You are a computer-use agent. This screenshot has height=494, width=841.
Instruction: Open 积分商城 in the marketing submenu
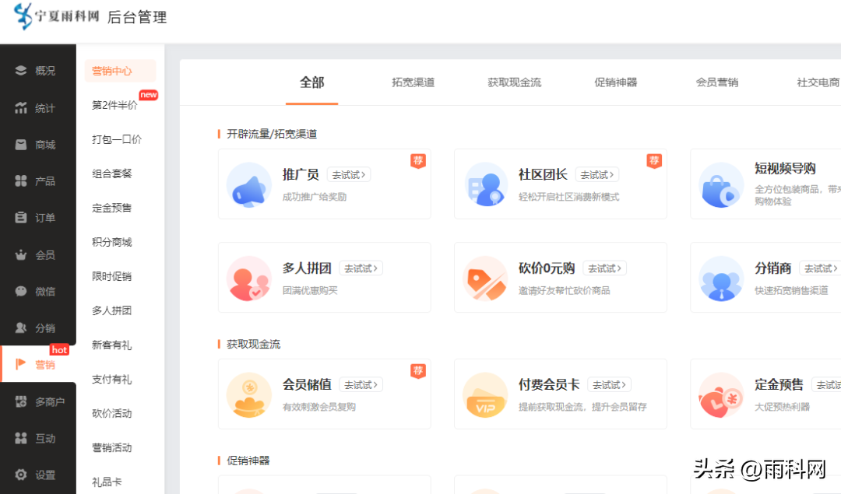[112, 242]
